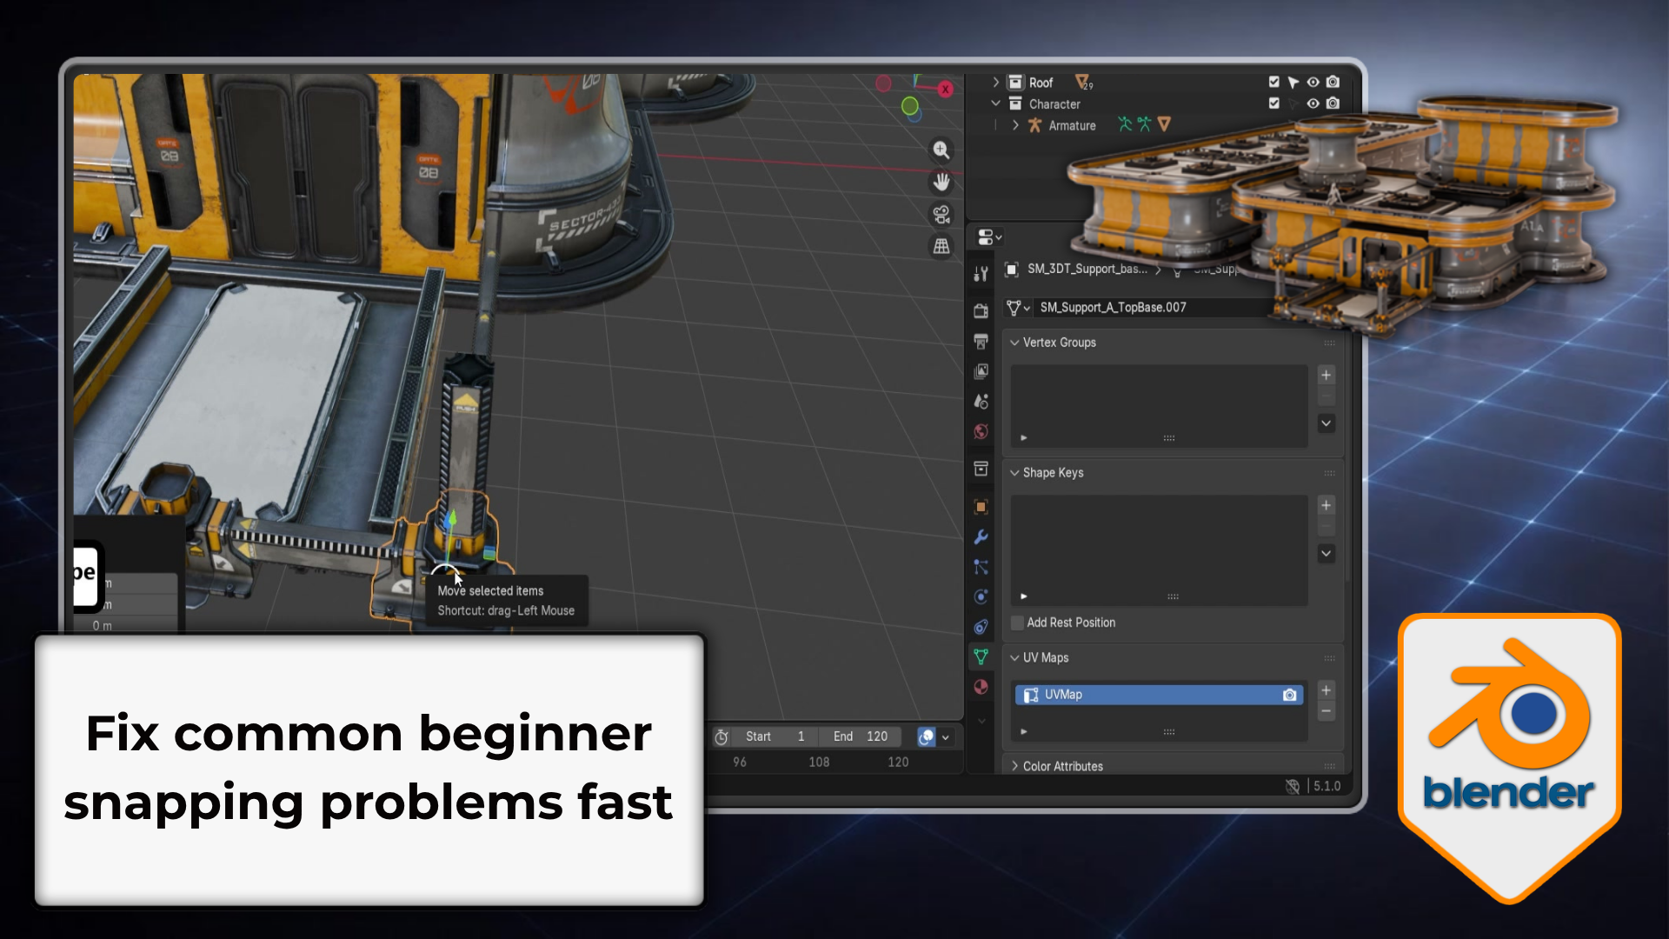The image size is (1669, 939).
Task: Toggle the timeline sync/playback blue button
Action: 927,737
